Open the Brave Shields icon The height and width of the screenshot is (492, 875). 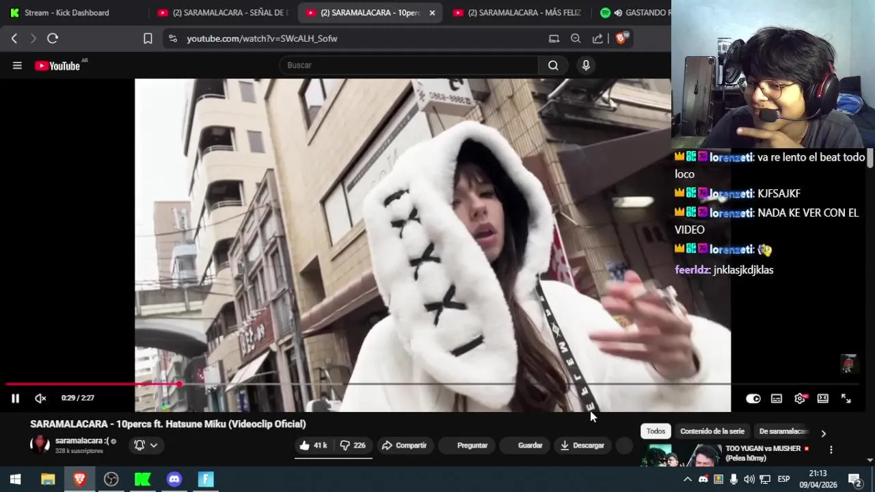pyautogui.click(x=622, y=38)
